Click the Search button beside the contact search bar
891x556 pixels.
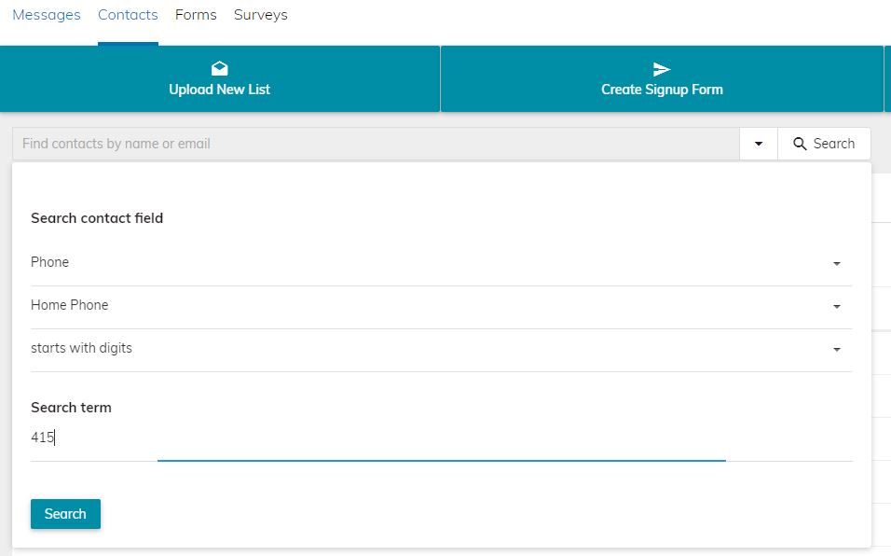tap(824, 144)
